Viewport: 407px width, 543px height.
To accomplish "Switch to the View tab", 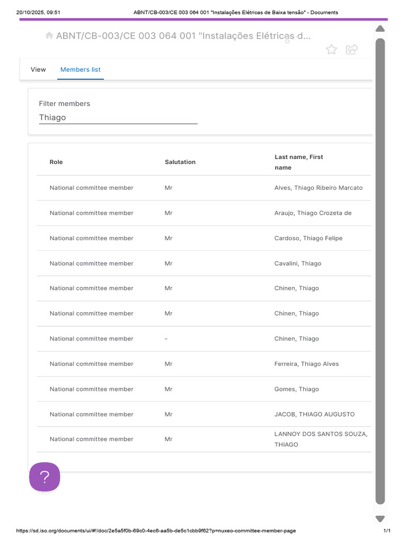I will (x=38, y=69).
